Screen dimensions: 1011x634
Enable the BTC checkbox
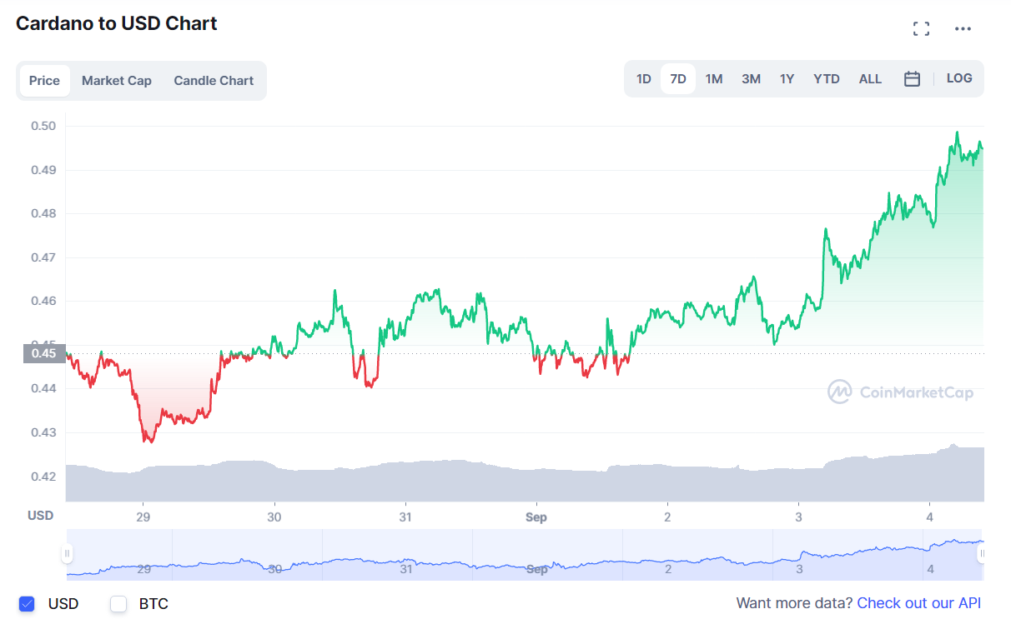[118, 604]
